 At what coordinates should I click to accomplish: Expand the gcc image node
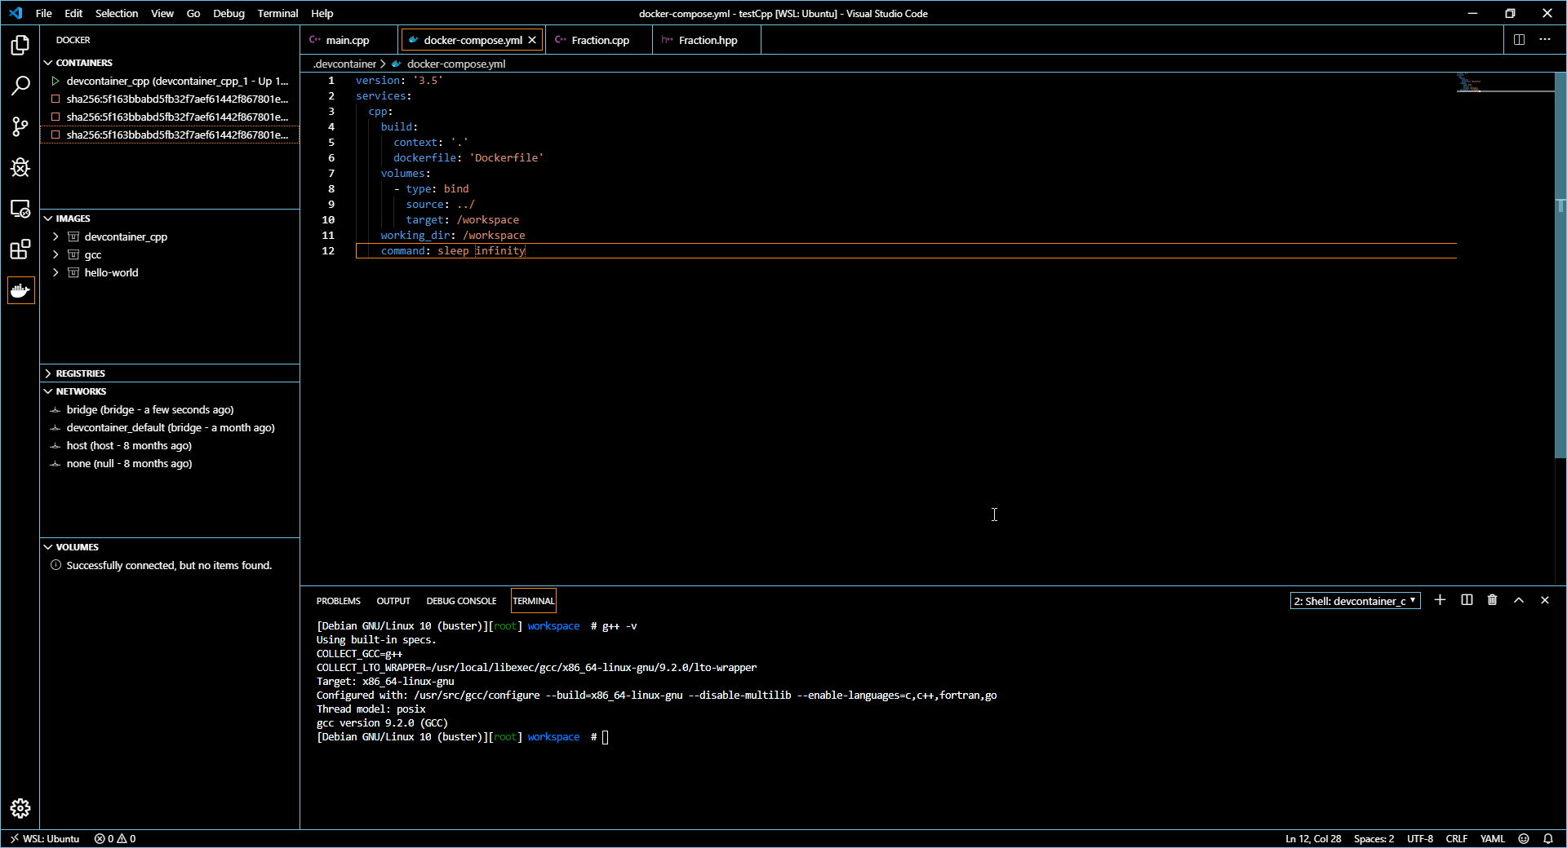pyautogui.click(x=55, y=254)
